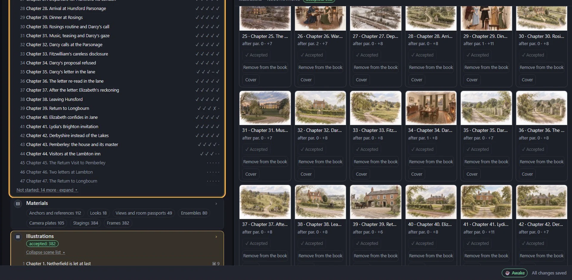
Task: Open the Chapter 34 dining room thumbnail
Action: click(x=431, y=108)
